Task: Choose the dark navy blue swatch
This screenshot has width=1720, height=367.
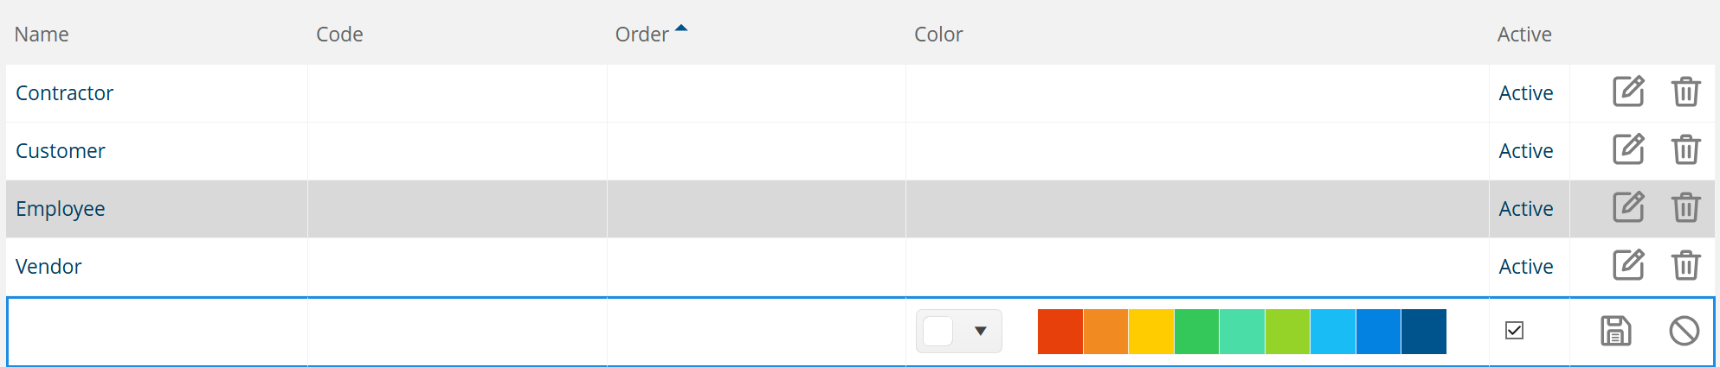Action: (1424, 332)
